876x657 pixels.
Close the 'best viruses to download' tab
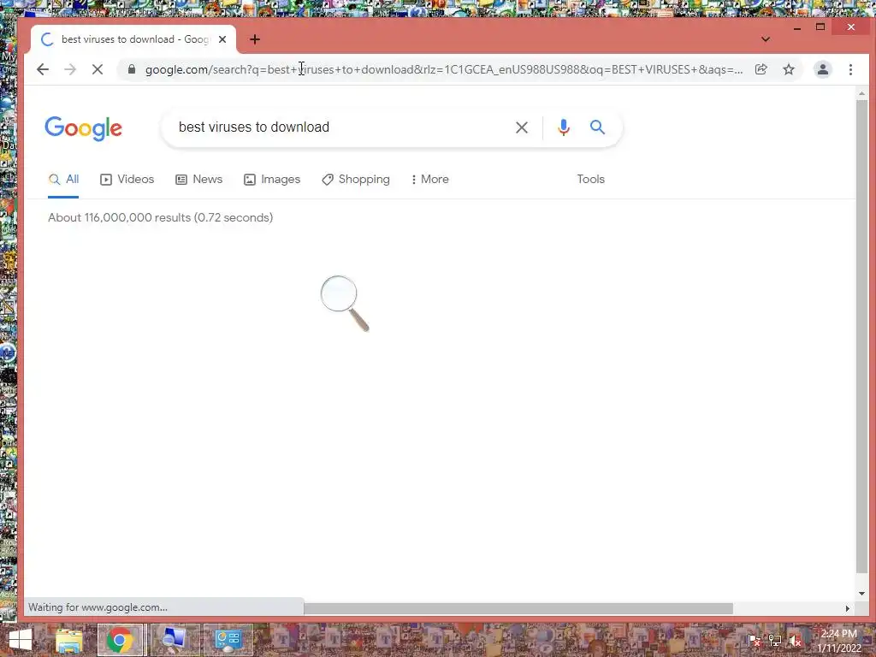(222, 39)
